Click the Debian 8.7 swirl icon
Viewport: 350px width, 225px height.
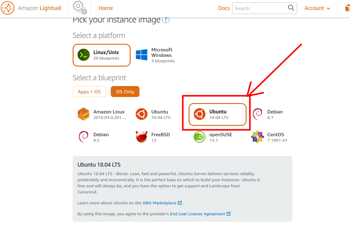point(257,114)
